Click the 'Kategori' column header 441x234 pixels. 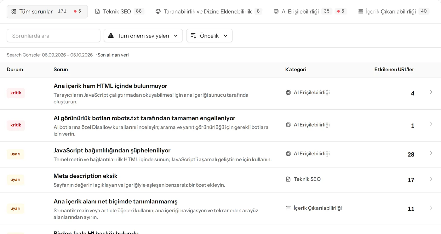[x=296, y=69]
